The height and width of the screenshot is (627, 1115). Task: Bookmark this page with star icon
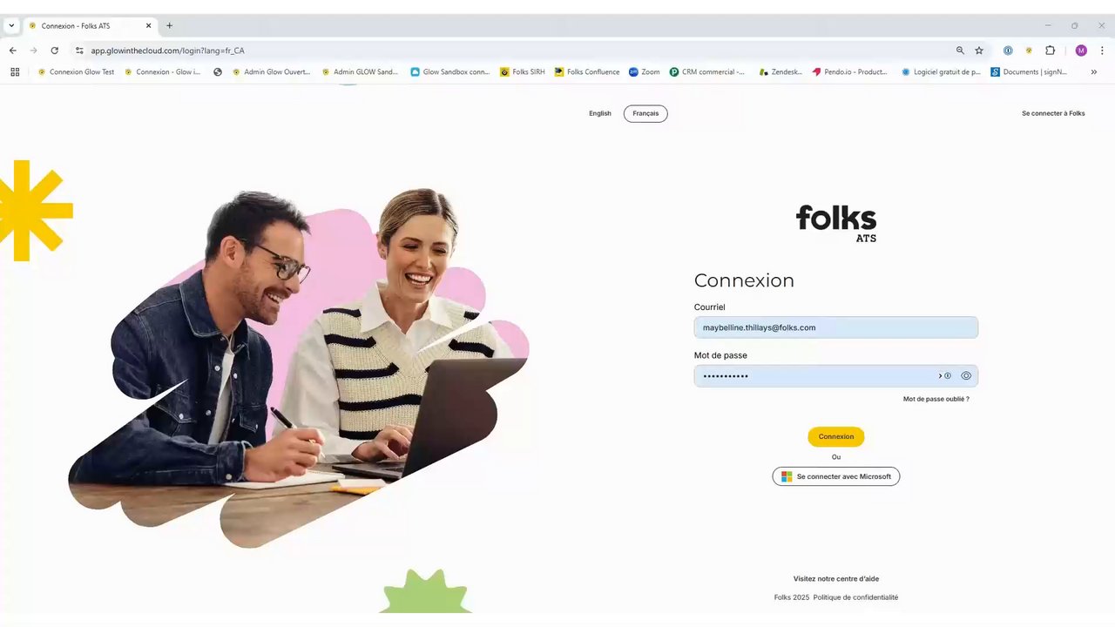pyautogui.click(x=979, y=51)
